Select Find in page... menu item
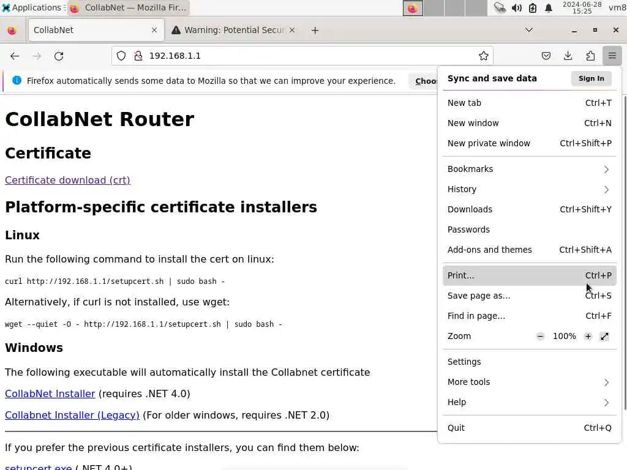 point(530,316)
